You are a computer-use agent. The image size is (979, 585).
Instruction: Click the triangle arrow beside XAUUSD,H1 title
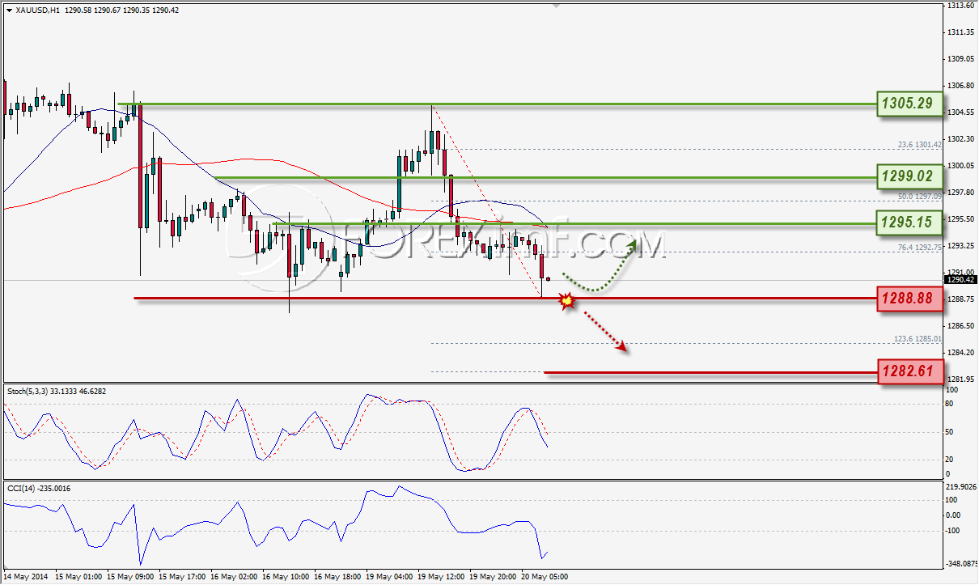tap(9, 10)
